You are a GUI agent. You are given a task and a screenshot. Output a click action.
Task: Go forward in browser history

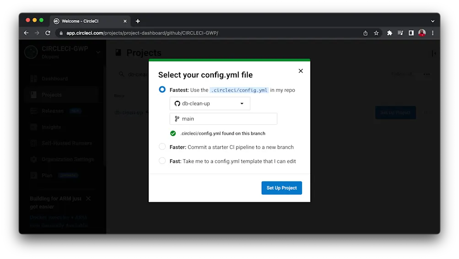(x=37, y=33)
